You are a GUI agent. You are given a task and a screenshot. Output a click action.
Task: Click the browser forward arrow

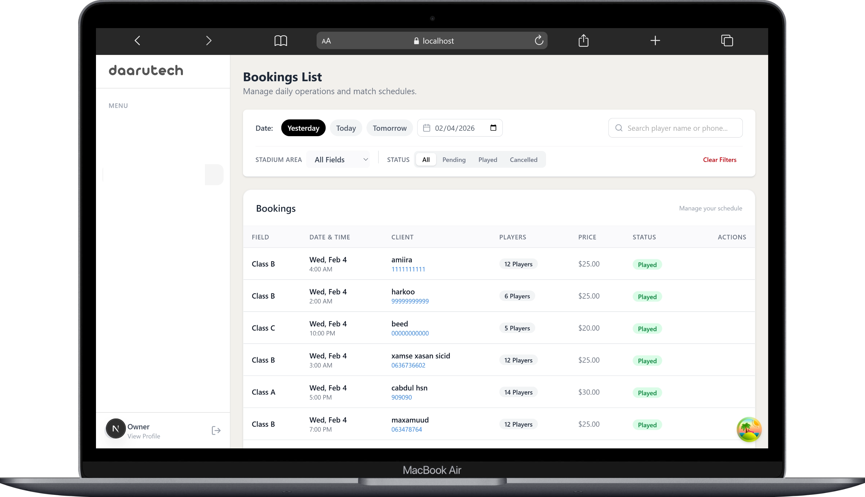209,41
